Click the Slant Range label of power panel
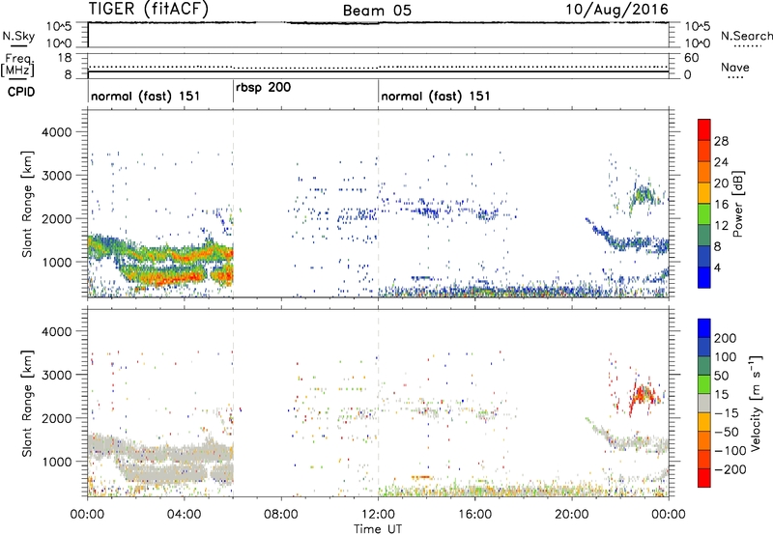The image size is (773, 535). pos(27,204)
